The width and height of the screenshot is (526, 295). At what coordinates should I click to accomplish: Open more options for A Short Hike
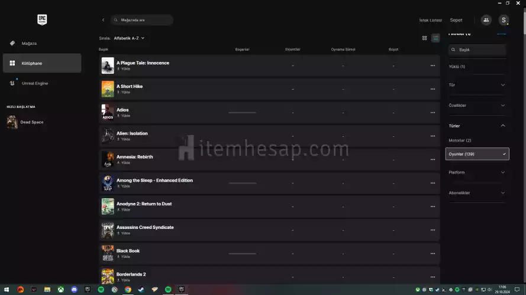[433, 89]
